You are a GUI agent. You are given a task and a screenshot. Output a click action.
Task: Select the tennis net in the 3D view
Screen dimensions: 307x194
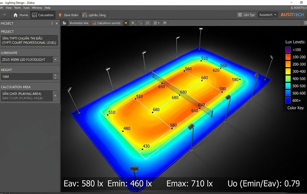pyautogui.click(x=182, y=94)
